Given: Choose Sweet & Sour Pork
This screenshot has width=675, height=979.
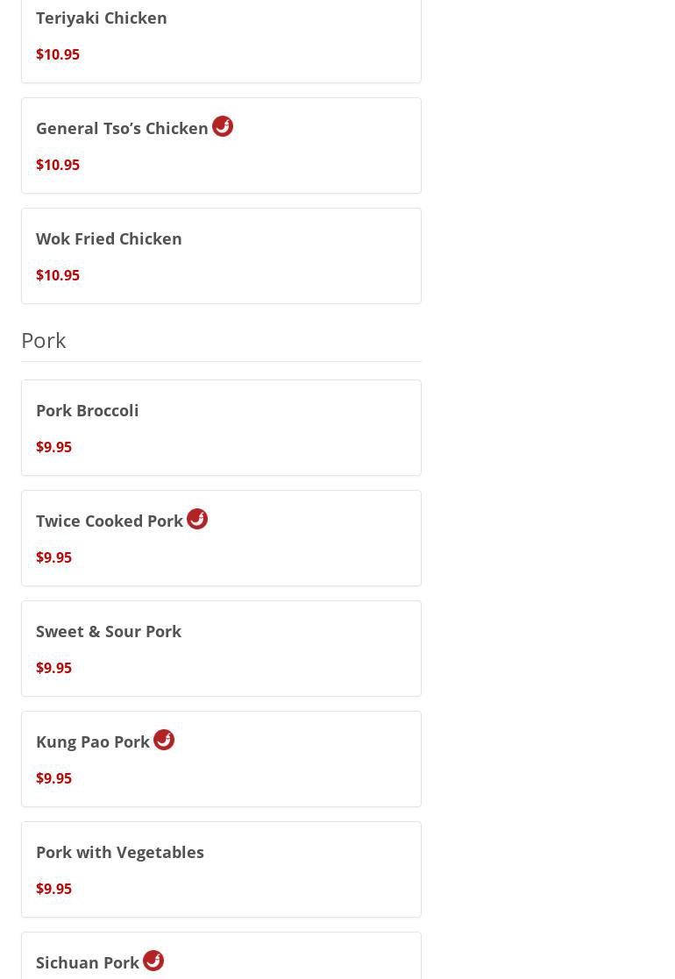Looking at the screenshot, I should pyautogui.click(x=109, y=631).
